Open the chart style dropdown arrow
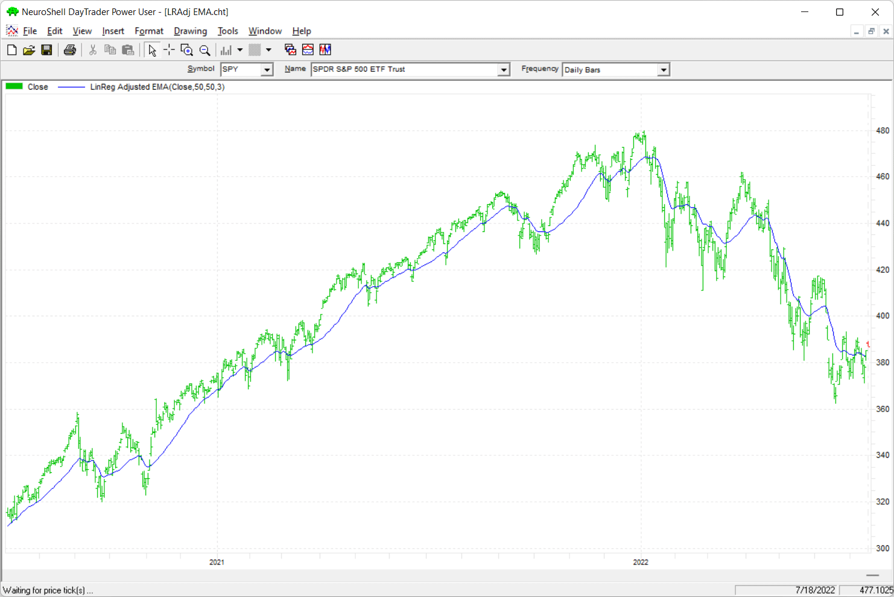This screenshot has width=894, height=597. click(240, 50)
